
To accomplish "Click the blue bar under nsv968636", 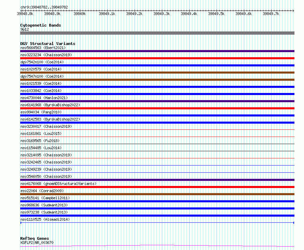I will 157,208.
